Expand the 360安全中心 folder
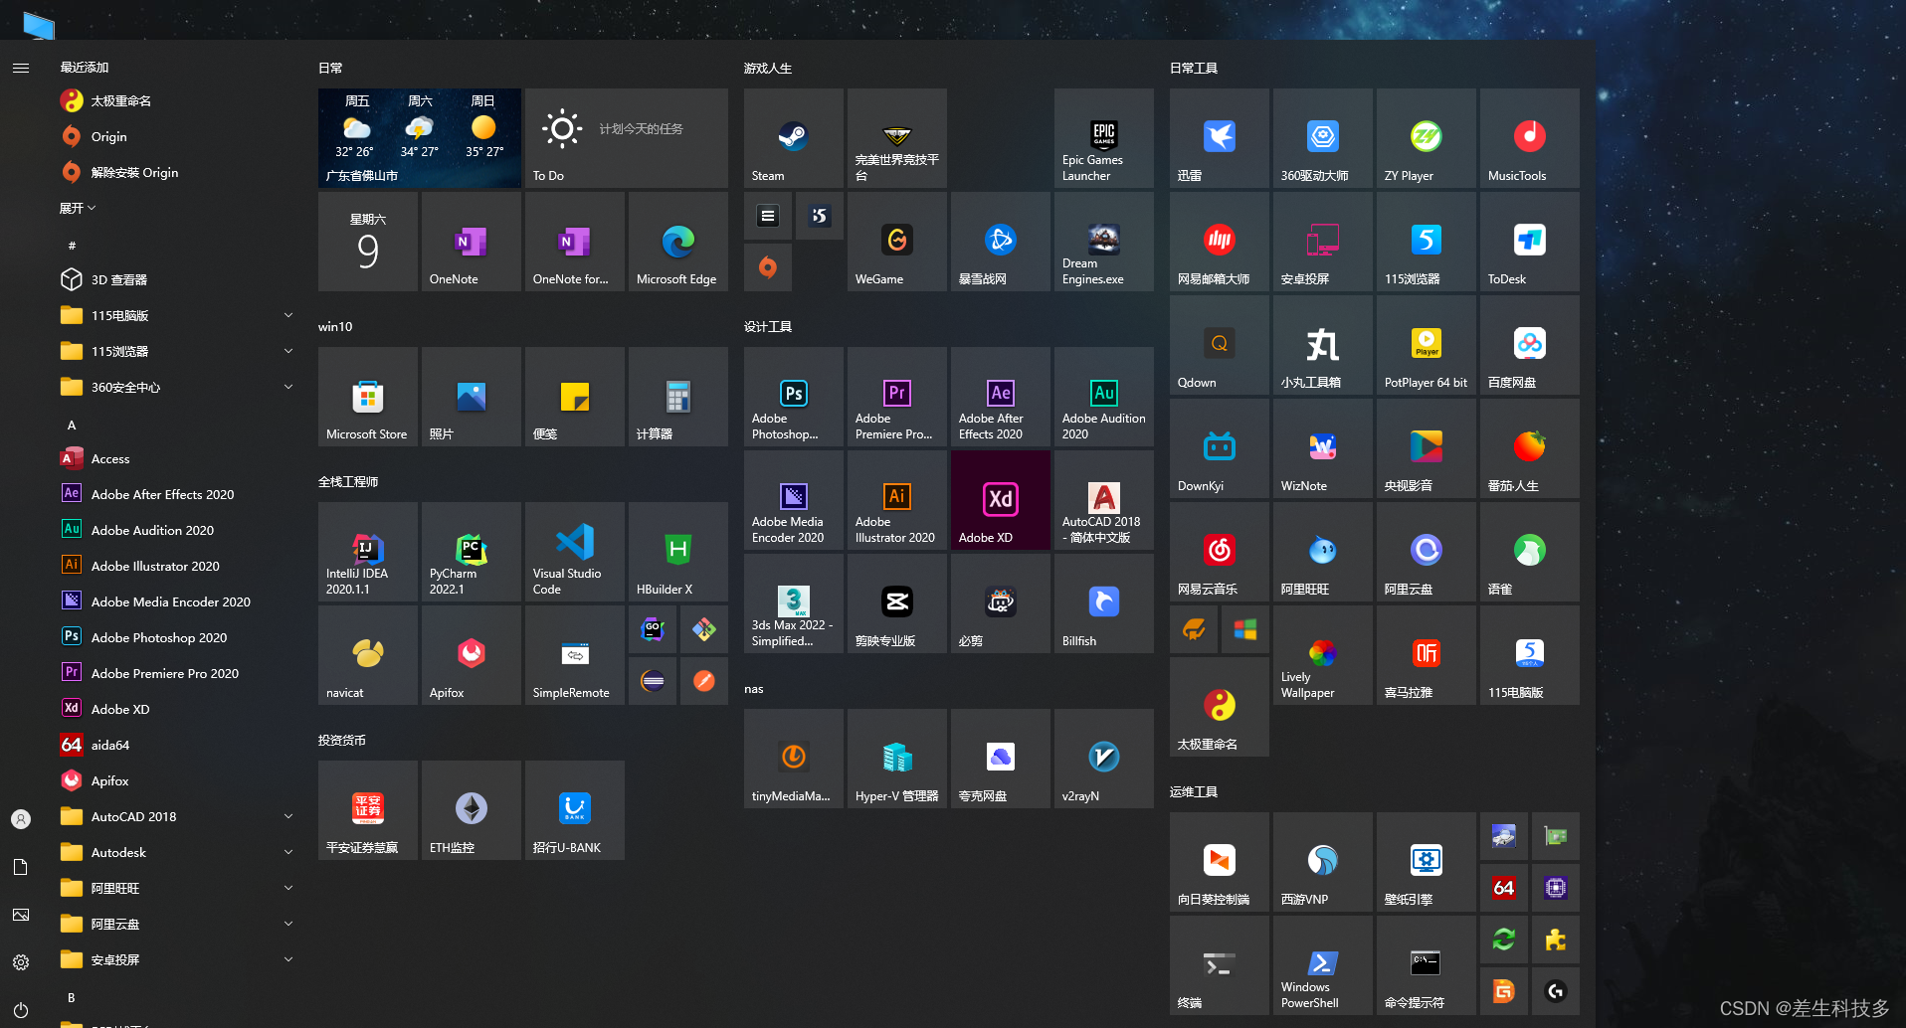 [x=177, y=387]
